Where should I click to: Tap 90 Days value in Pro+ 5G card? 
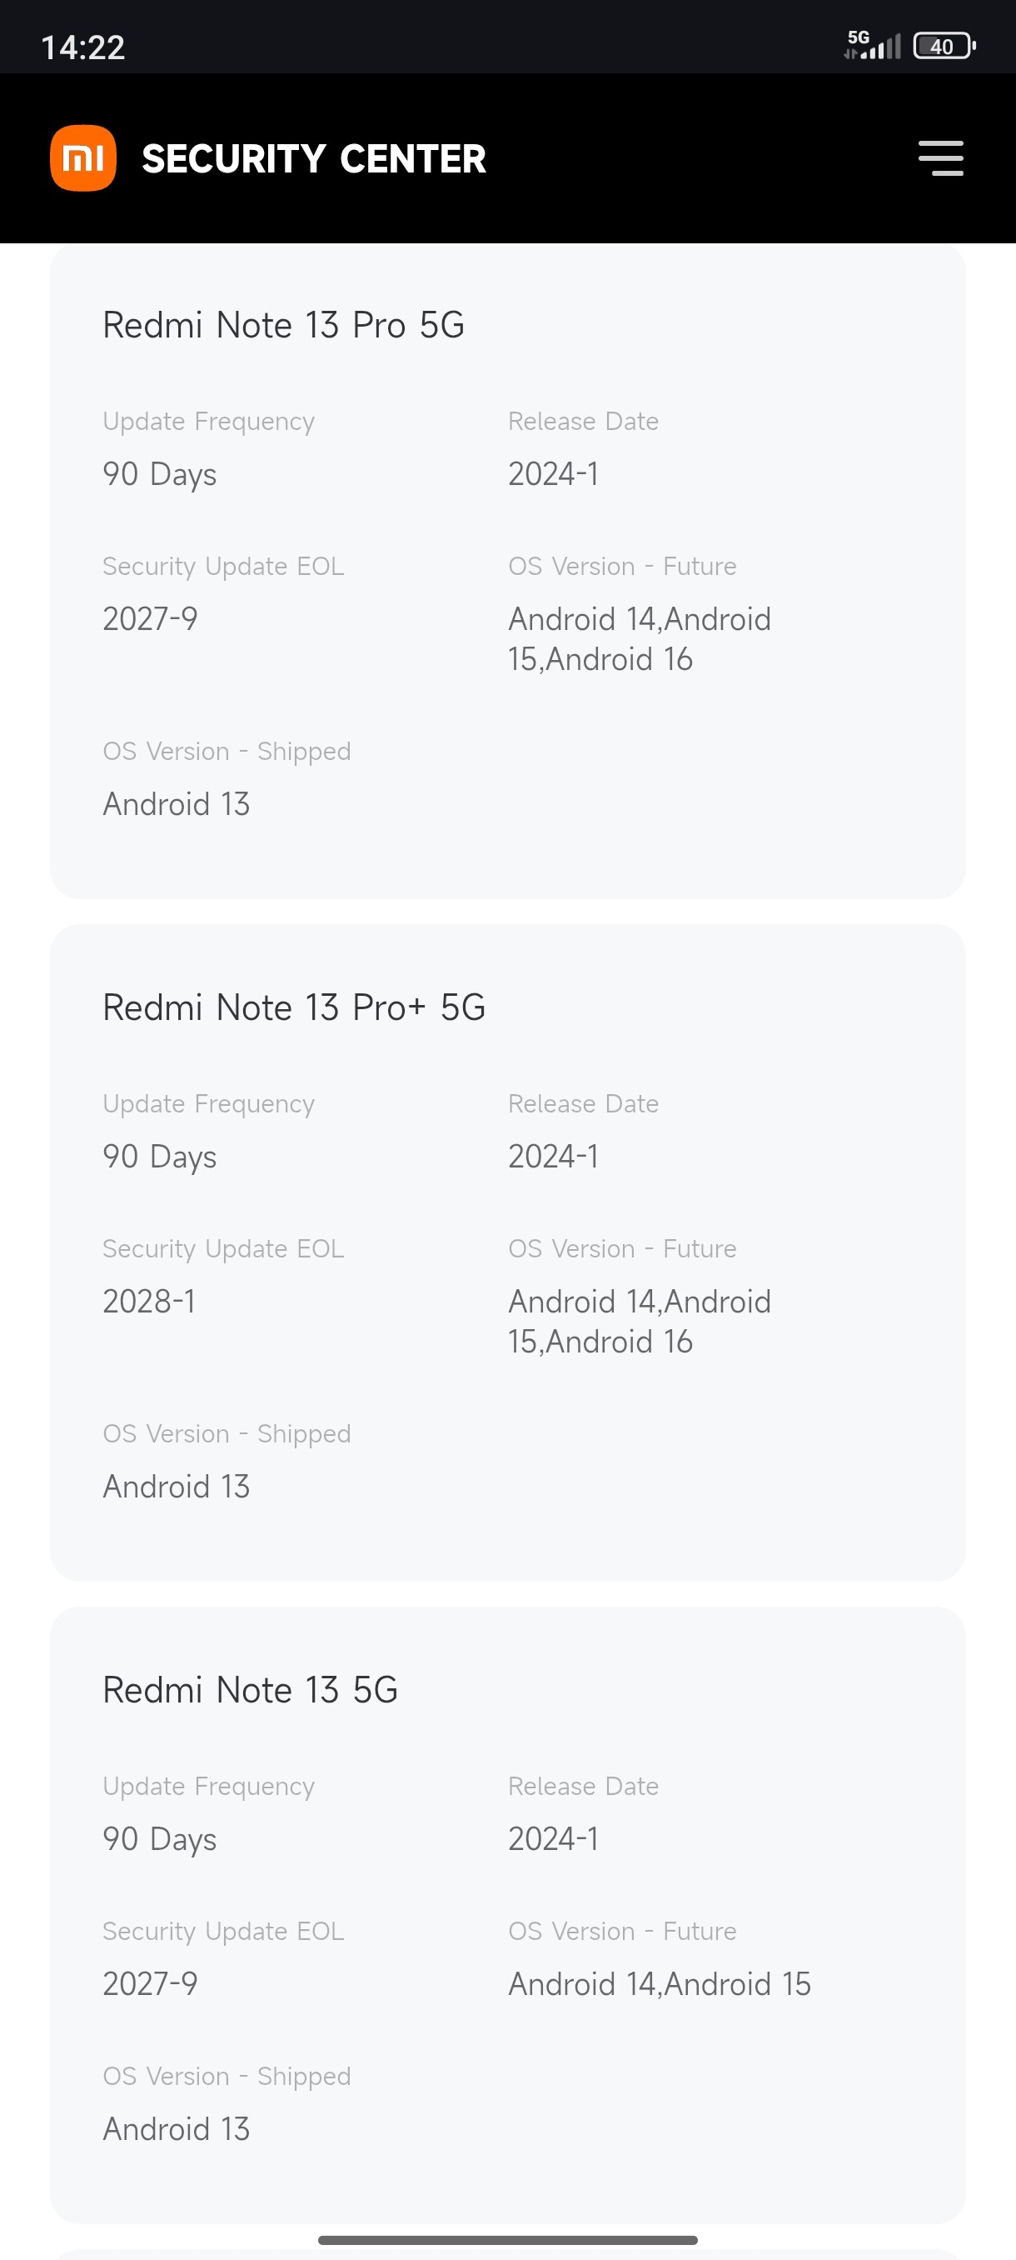coord(160,1157)
